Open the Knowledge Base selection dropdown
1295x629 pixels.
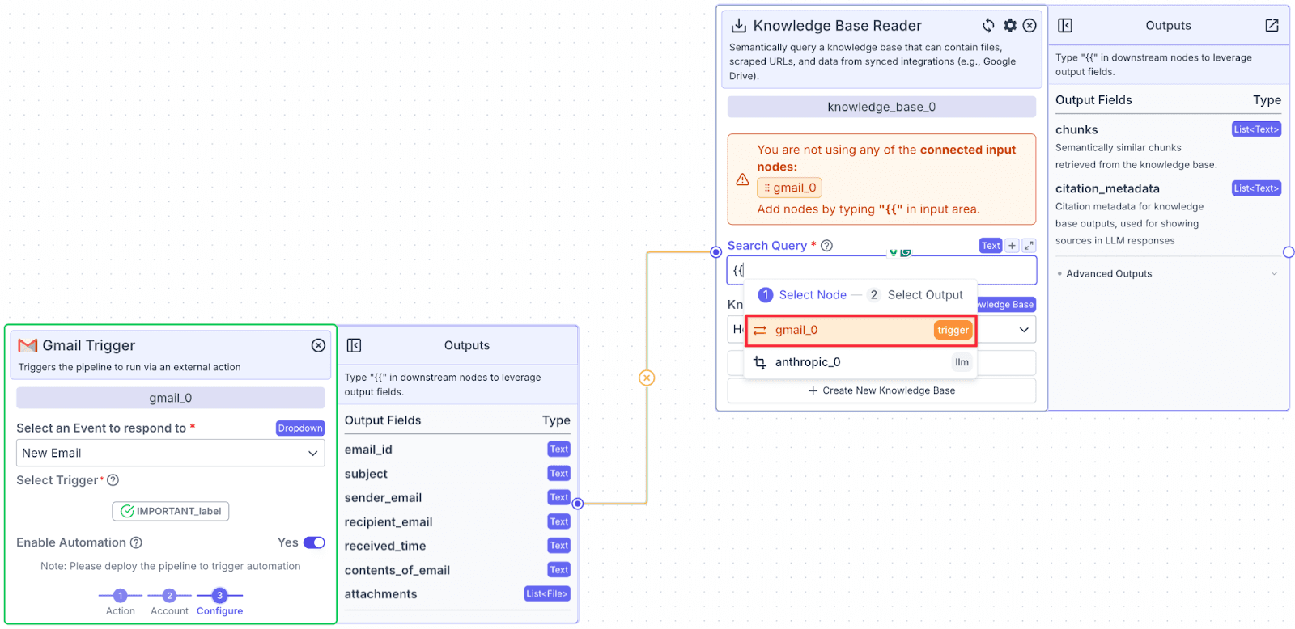(1024, 330)
